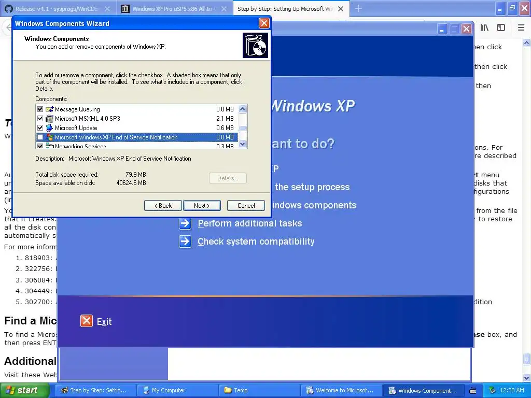This screenshot has width=531, height=398.
Task: Click GitHub favicon on first tab
Action: point(9,9)
